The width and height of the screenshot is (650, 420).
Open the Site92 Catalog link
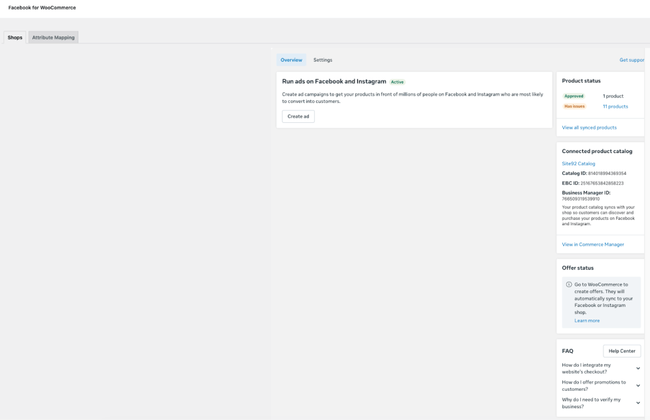tap(578, 163)
